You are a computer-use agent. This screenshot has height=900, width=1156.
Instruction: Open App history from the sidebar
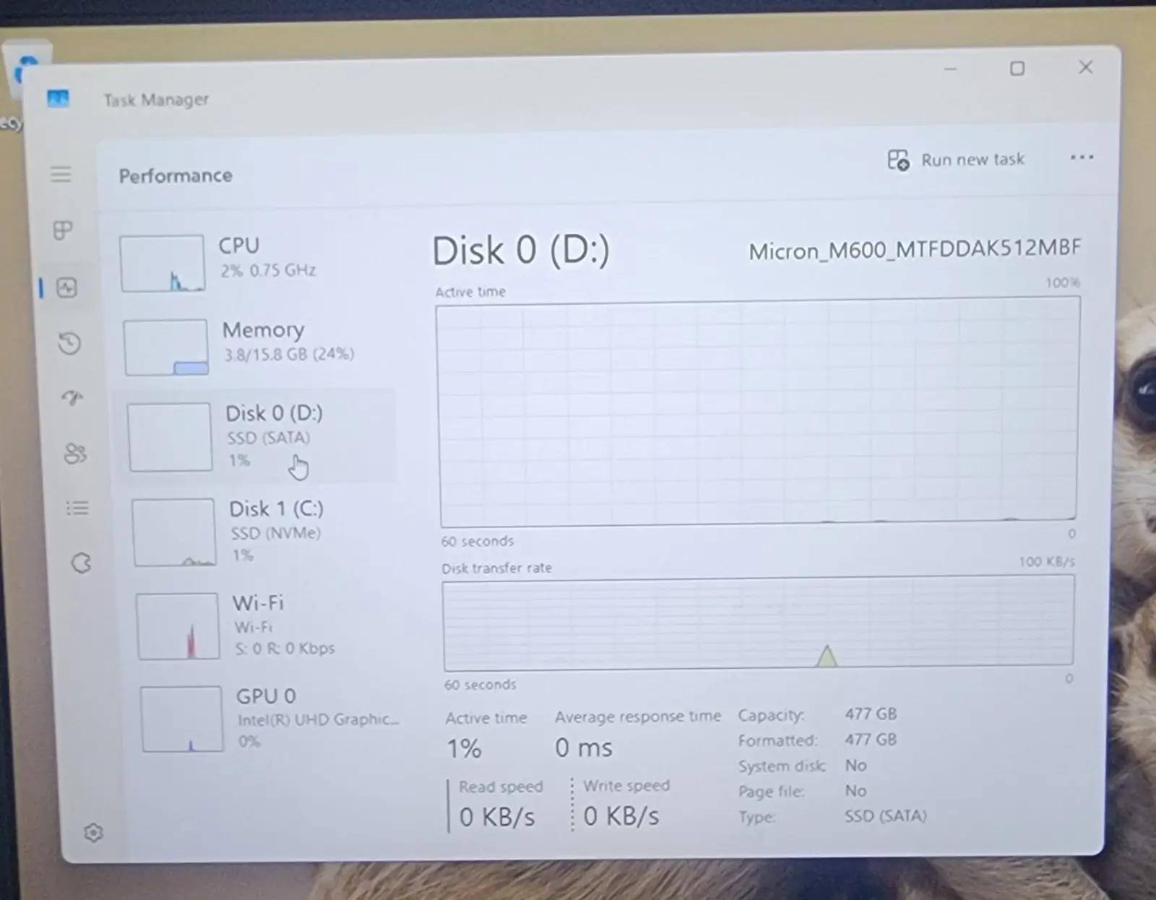(x=69, y=343)
